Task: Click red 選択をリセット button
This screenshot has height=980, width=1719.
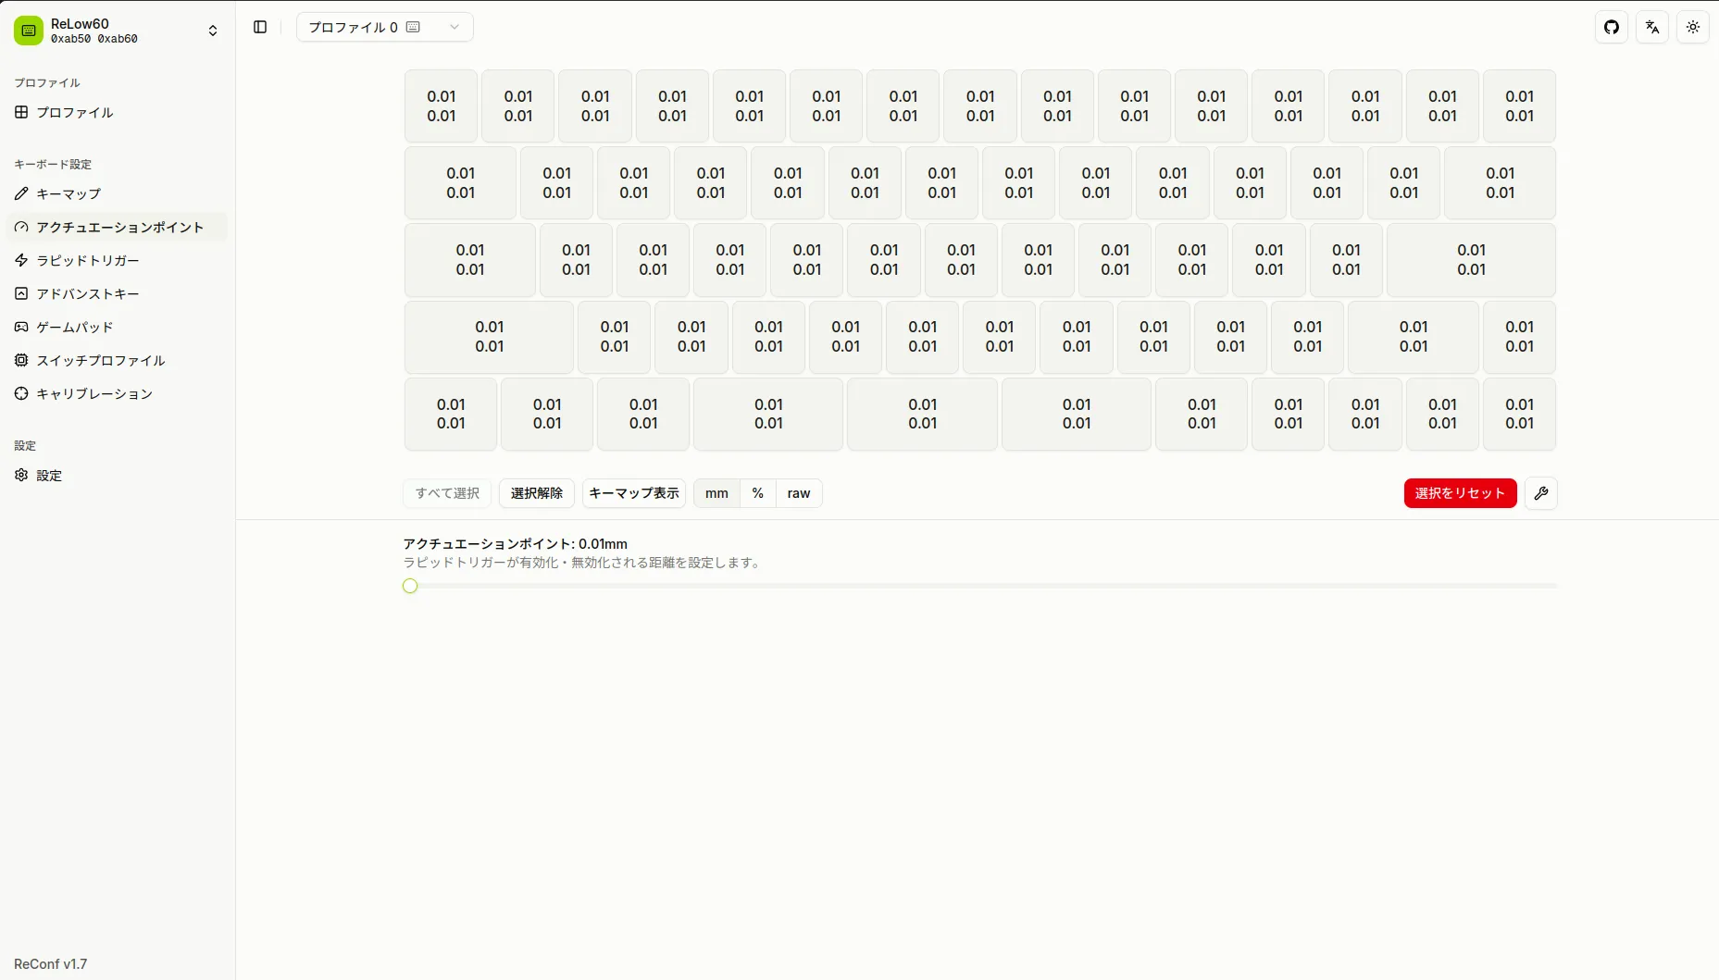Action: (1460, 493)
